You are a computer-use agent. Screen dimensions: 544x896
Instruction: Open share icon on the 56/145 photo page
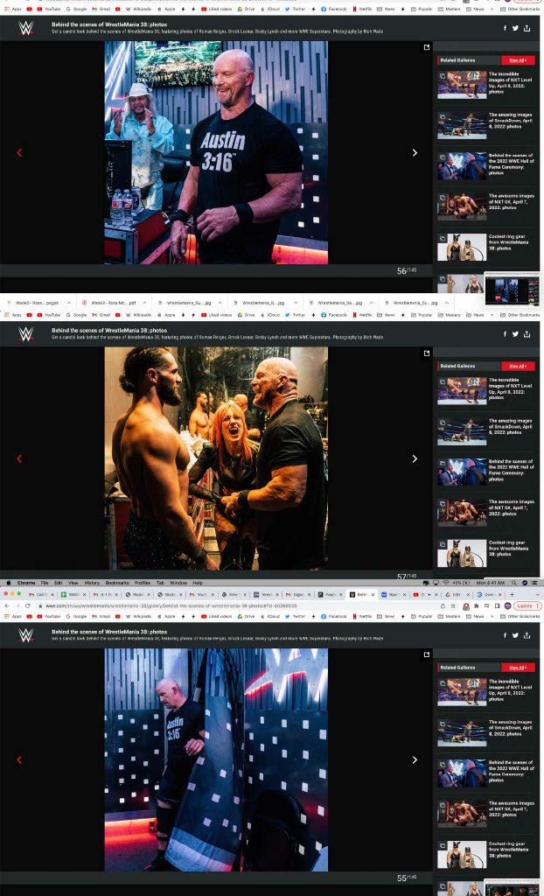point(527,28)
